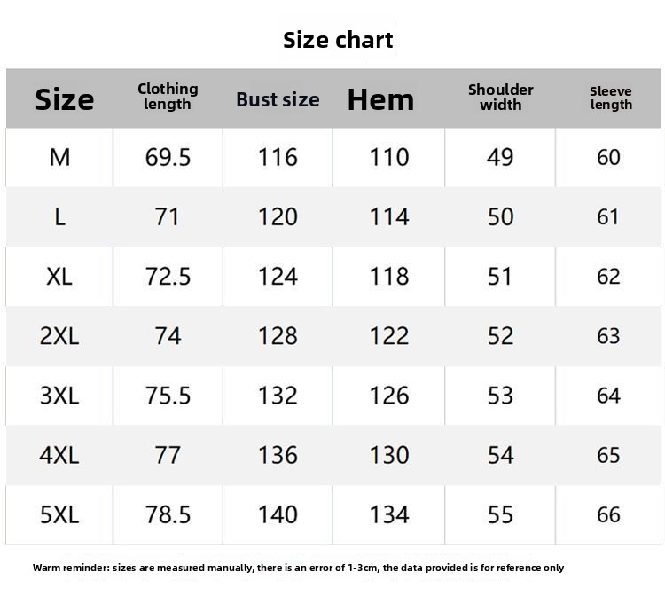Select the Hem column header

click(x=380, y=99)
